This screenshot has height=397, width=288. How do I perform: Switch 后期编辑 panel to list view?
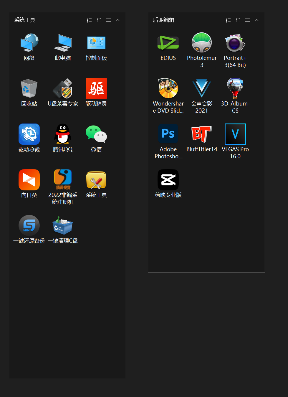tap(228, 20)
